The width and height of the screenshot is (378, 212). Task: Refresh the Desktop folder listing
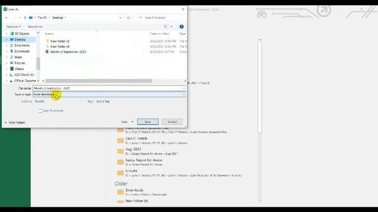[129, 18]
